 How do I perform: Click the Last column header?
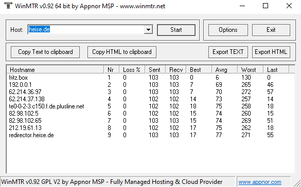point(276,70)
